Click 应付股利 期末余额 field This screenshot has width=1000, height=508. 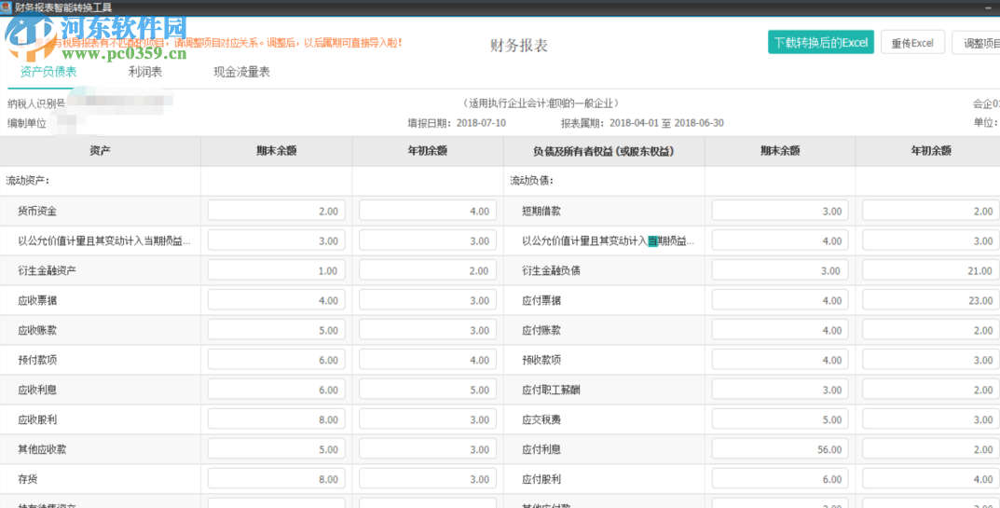click(780, 479)
